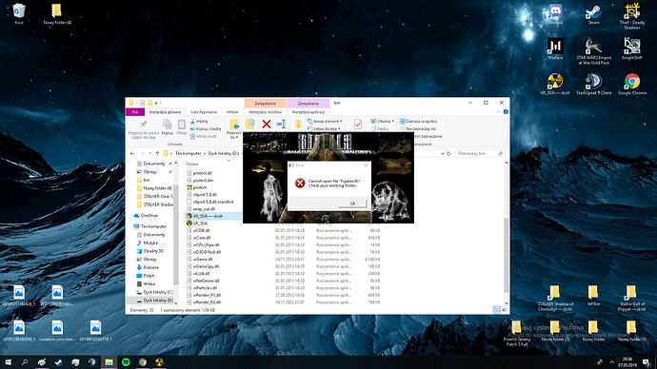Open the Otwórz dropdown in ribbon
This screenshot has width=657, height=369.
pos(382,122)
